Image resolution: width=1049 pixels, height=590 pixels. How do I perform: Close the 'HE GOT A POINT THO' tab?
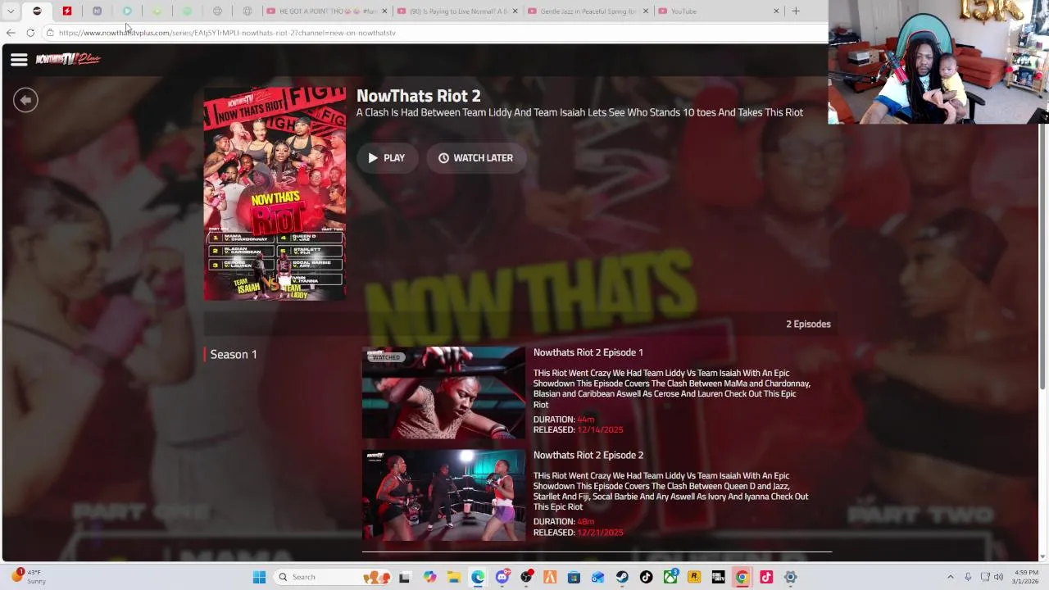tap(384, 11)
